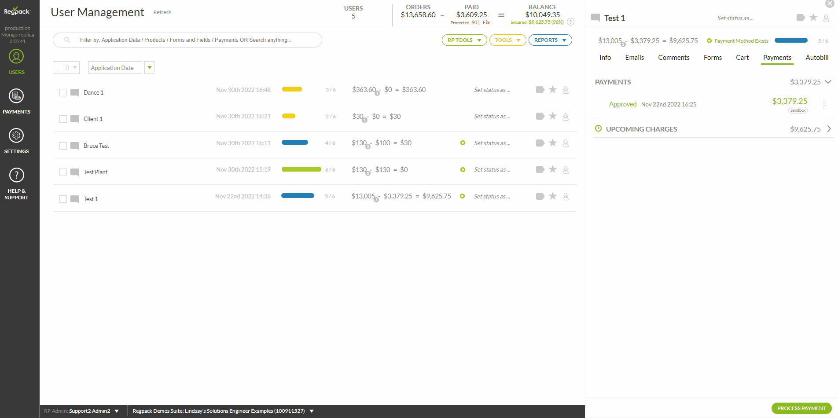Open the selection count dropdown arrow
The width and height of the screenshot is (838, 418).
tap(75, 67)
